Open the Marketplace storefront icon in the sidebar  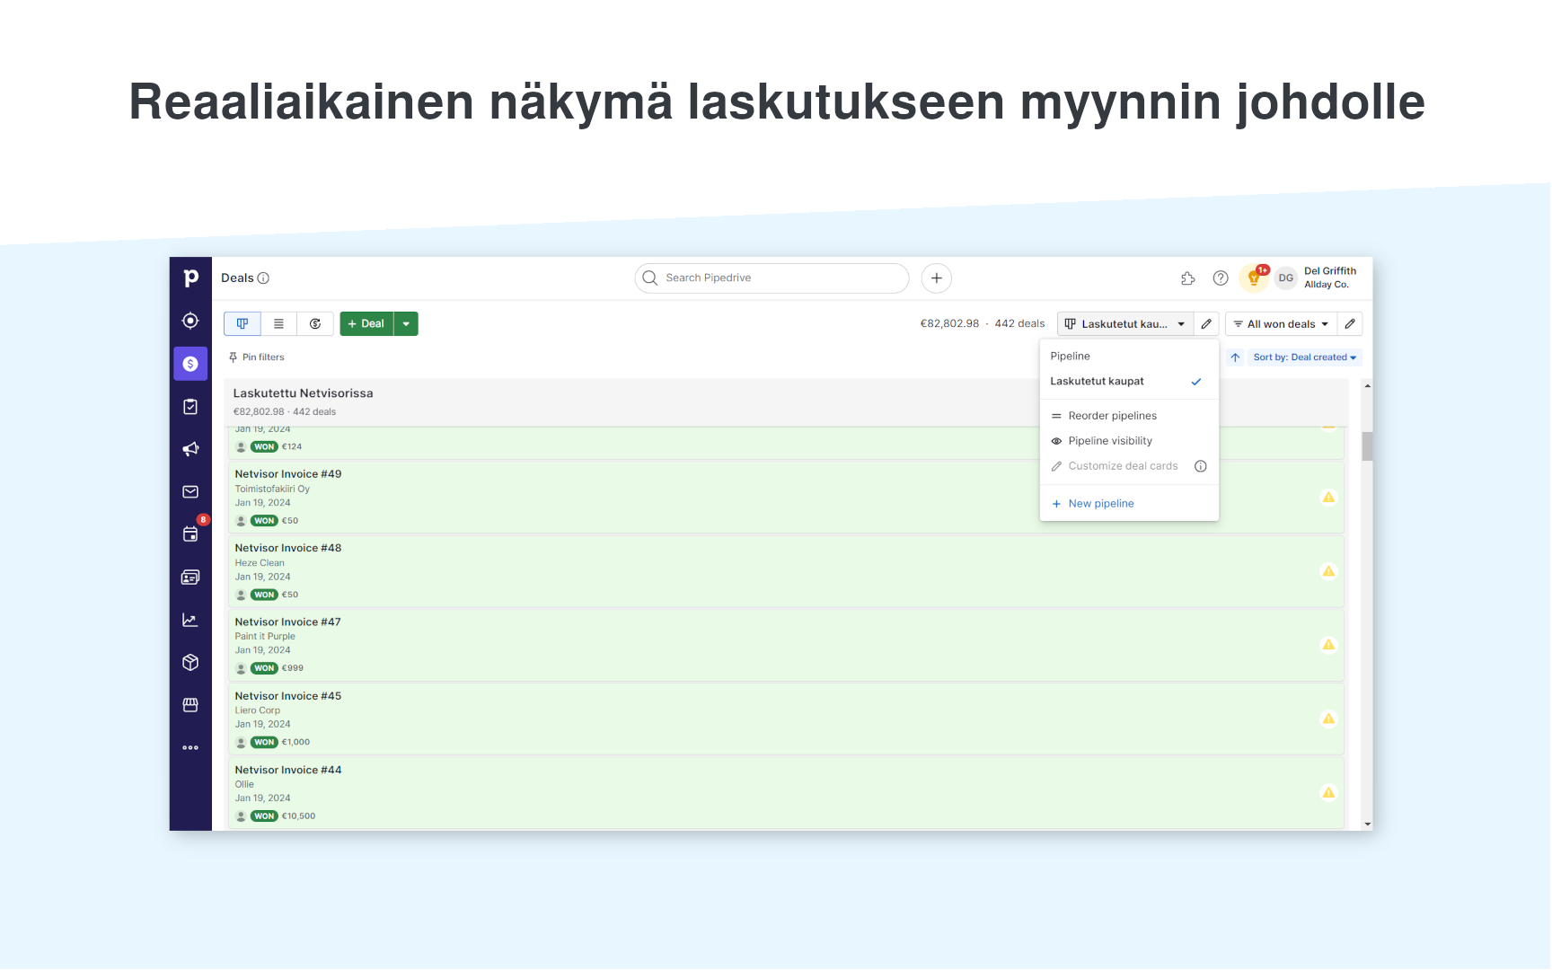click(x=190, y=705)
